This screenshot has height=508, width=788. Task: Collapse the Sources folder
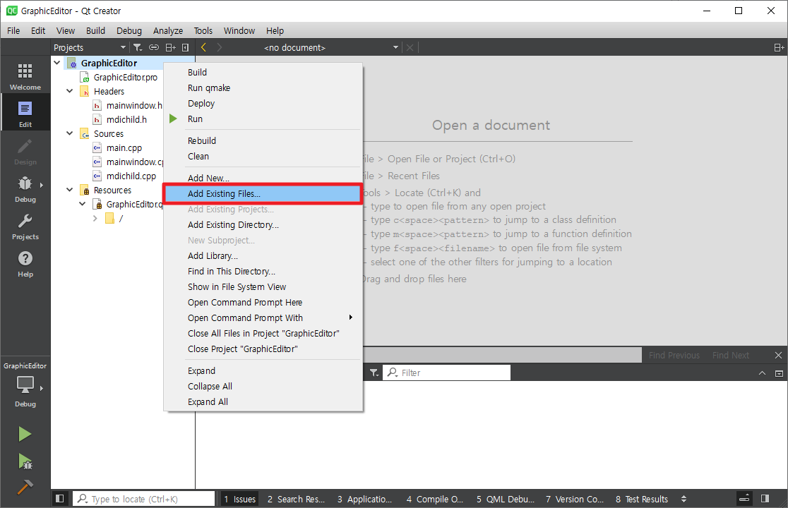69,133
